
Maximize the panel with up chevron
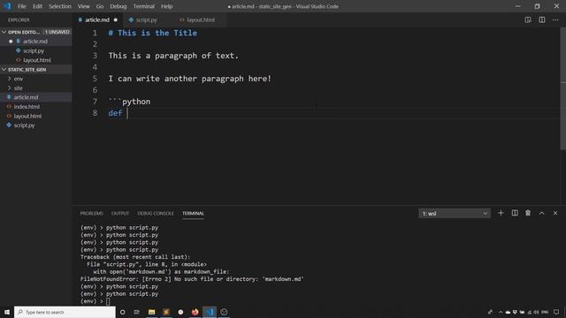pos(541,213)
